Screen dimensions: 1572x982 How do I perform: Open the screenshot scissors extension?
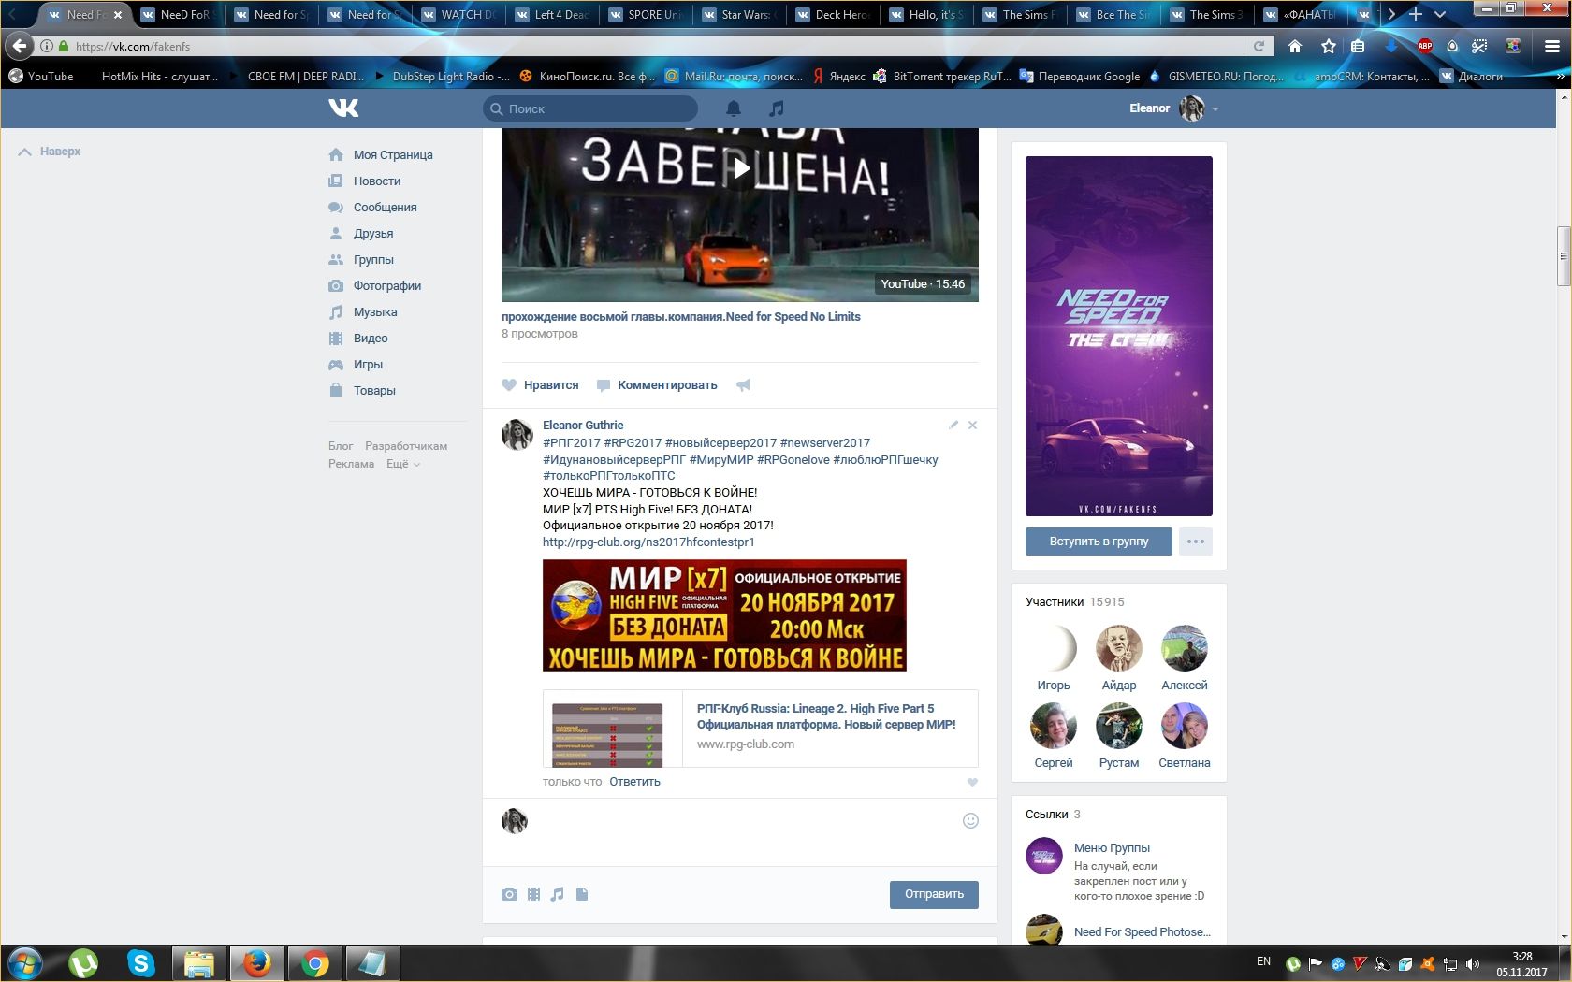(x=1479, y=46)
